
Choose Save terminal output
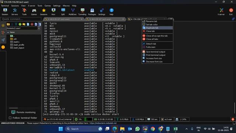pos(157,52)
